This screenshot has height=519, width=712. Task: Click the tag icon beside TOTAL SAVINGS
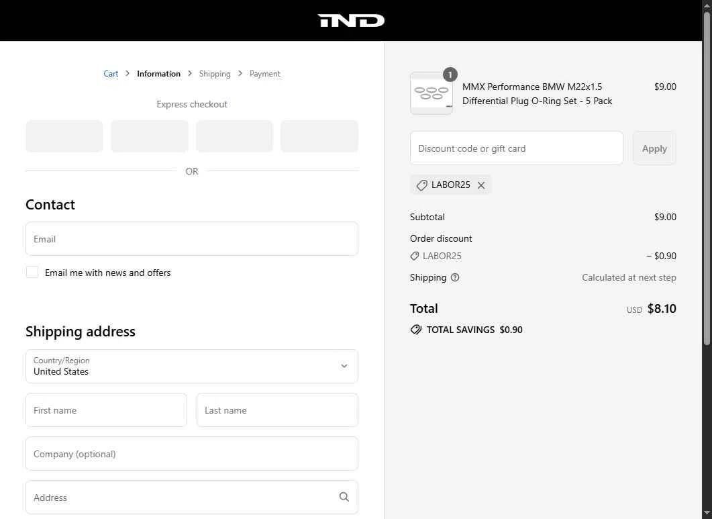[415, 330]
